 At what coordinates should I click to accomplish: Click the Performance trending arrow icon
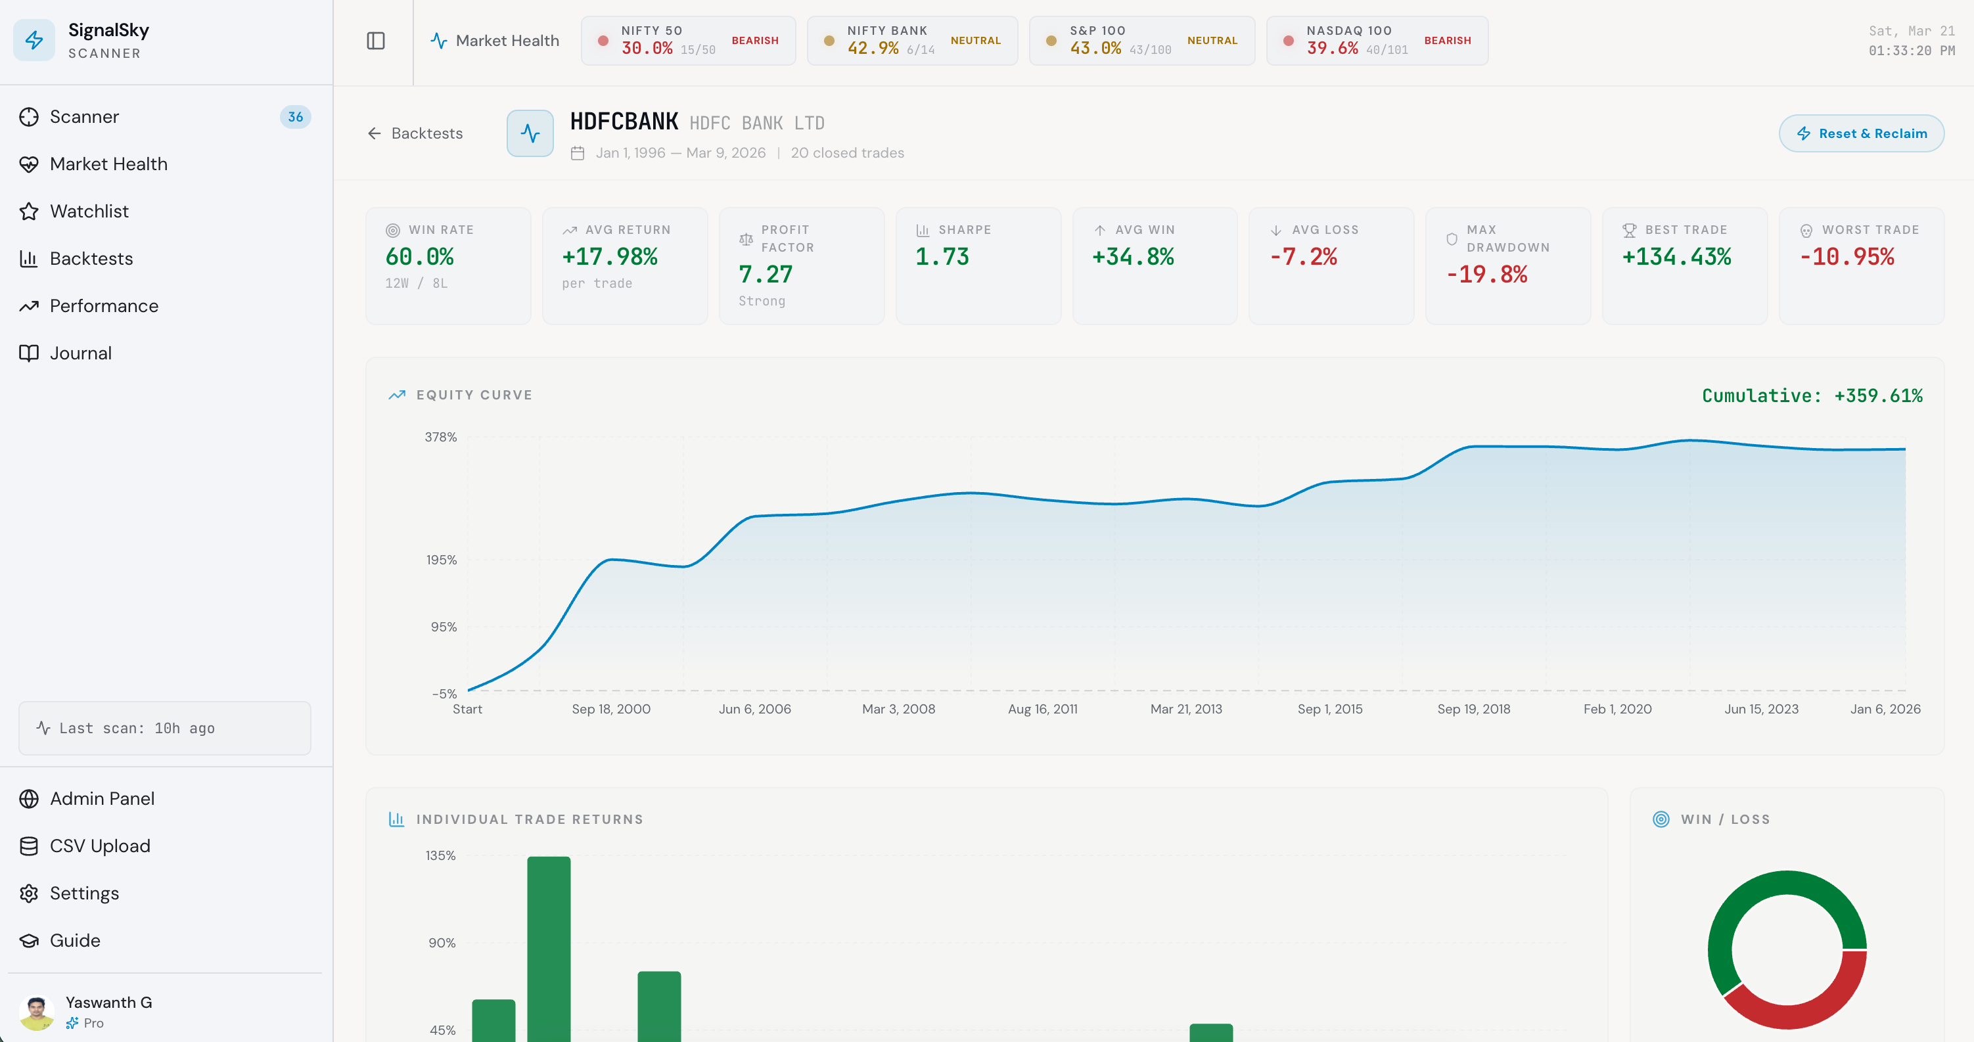click(29, 306)
